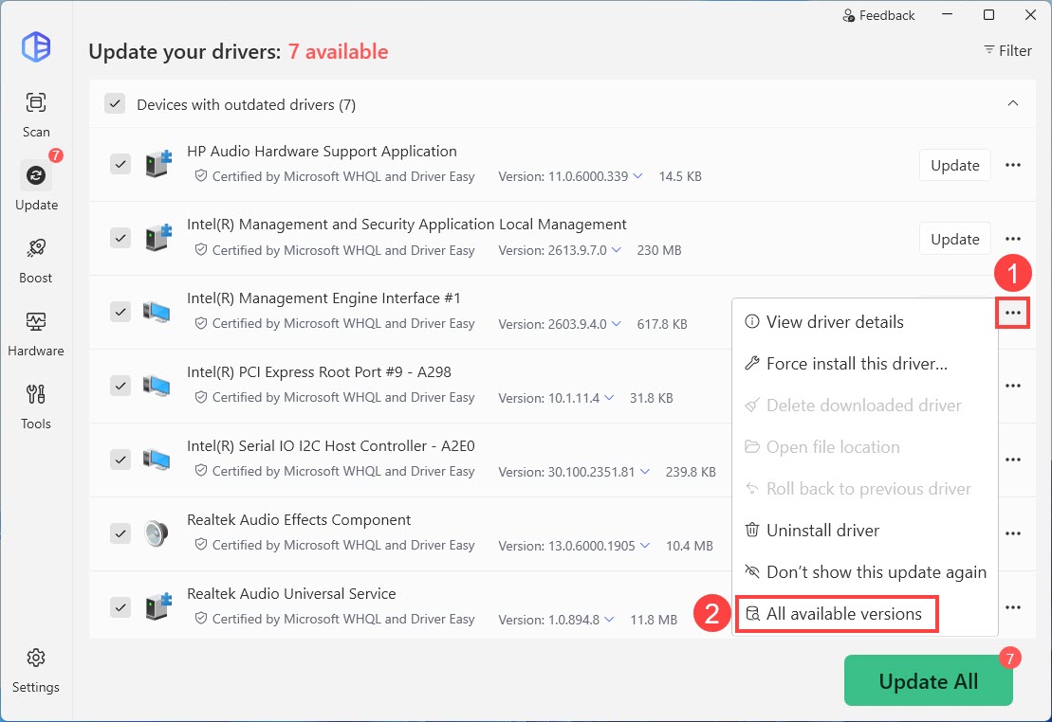Choose Force install this driver
1052x722 pixels.
pos(865,363)
